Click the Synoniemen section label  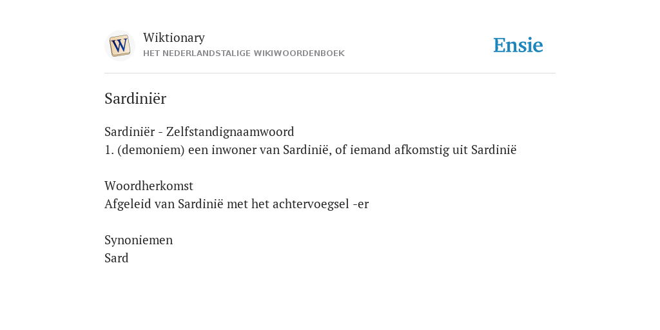[139, 240]
